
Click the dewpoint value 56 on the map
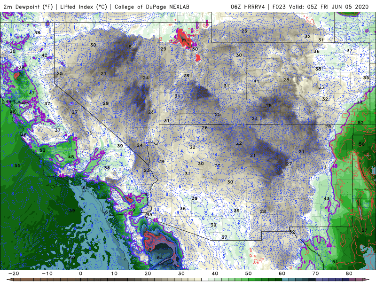361,144
